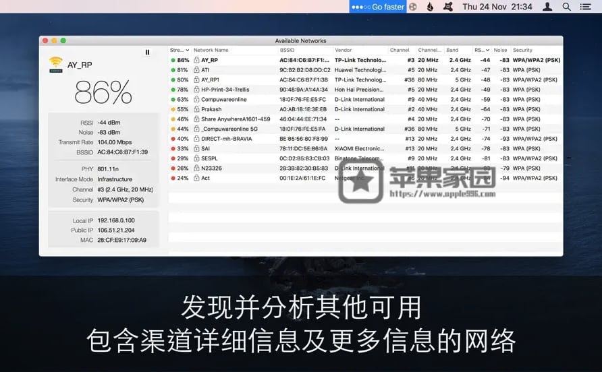Open Notification Center list icon
This screenshot has height=372, width=602.
[586, 7]
